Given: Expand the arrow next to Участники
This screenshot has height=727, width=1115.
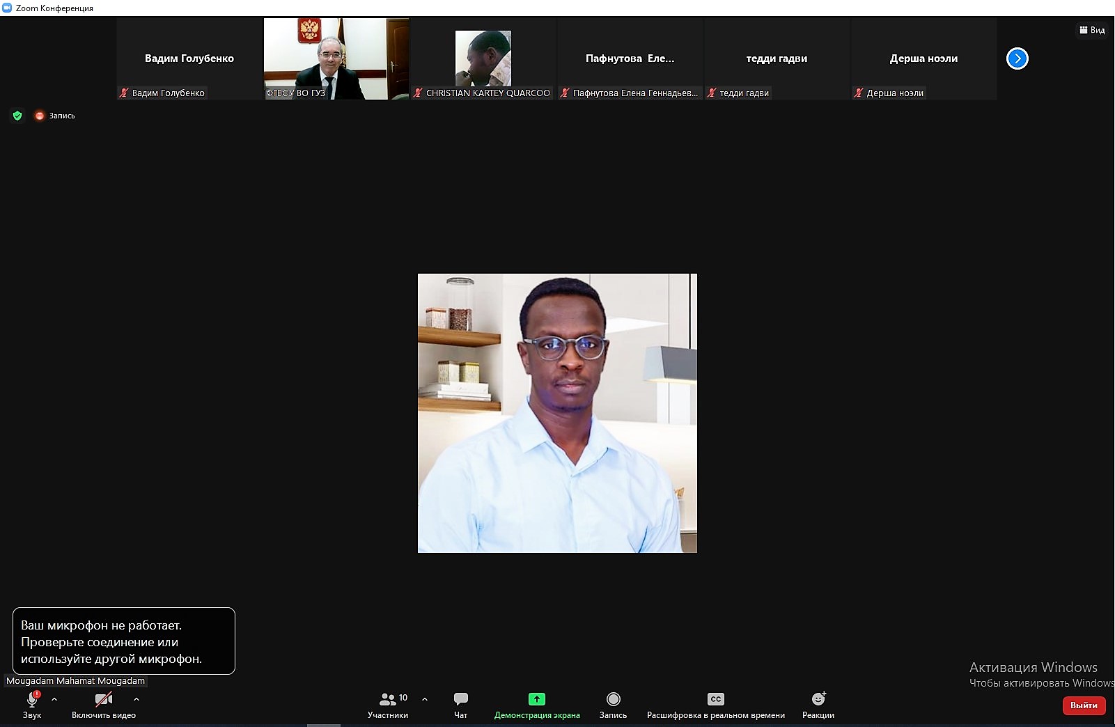Looking at the screenshot, I should tap(425, 699).
